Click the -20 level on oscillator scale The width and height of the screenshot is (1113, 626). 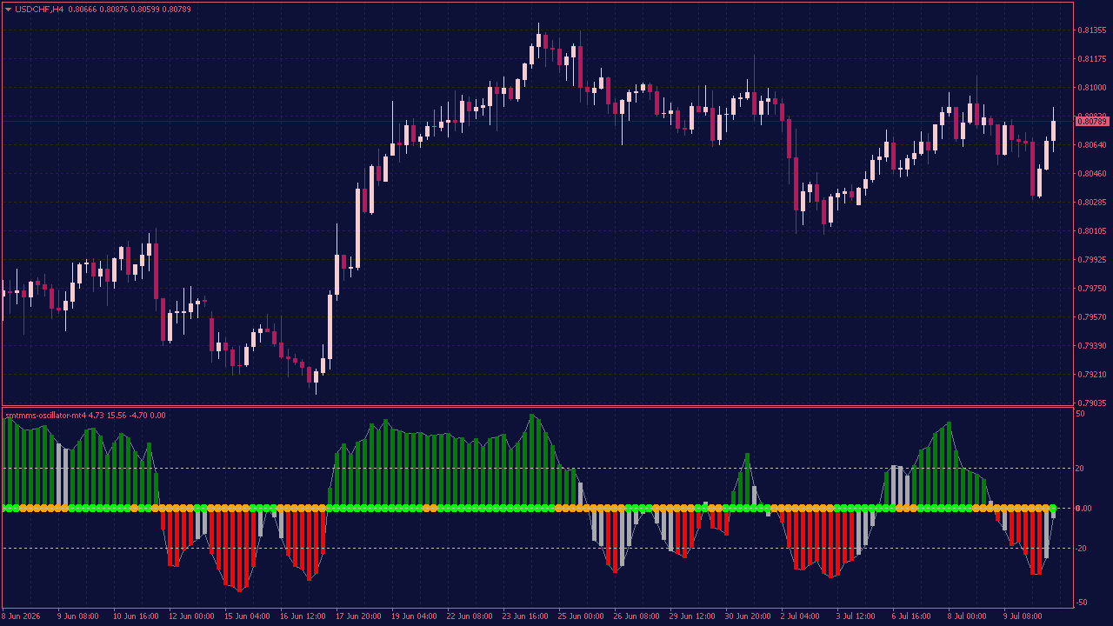[x=1082, y=549]
